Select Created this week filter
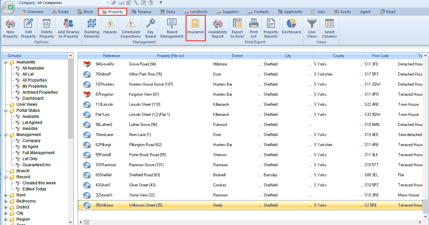Screen dimensions: 429x225 click(x=39, y=183)
